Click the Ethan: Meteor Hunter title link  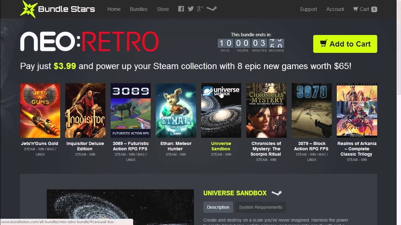176,146
